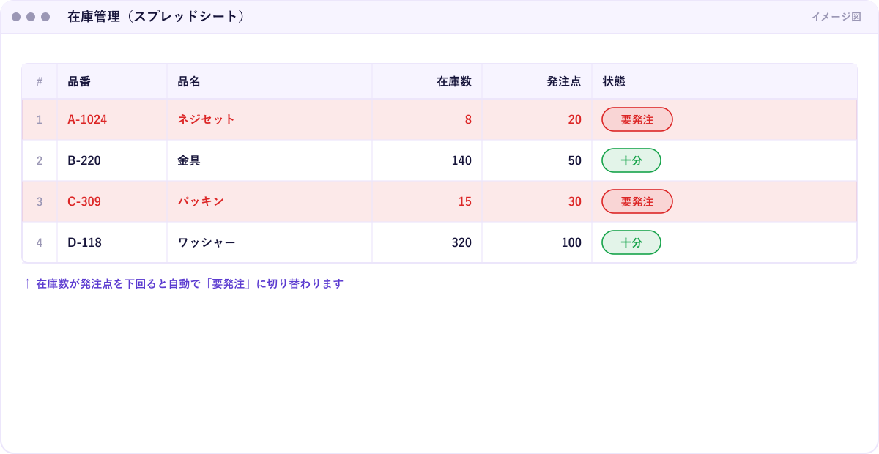Click the 品名 column header
The image size is (879, 454).
pyautogui.click(x=270, y=81)
